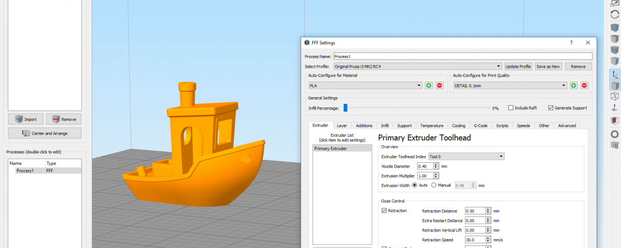Add a new material with green plus
The image size is (621, 248).
(428, 85)
